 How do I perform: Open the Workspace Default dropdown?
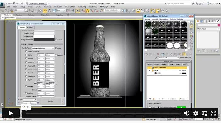point(38,3)
